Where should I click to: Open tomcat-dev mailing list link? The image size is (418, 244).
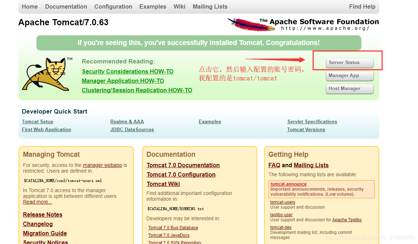281,227
